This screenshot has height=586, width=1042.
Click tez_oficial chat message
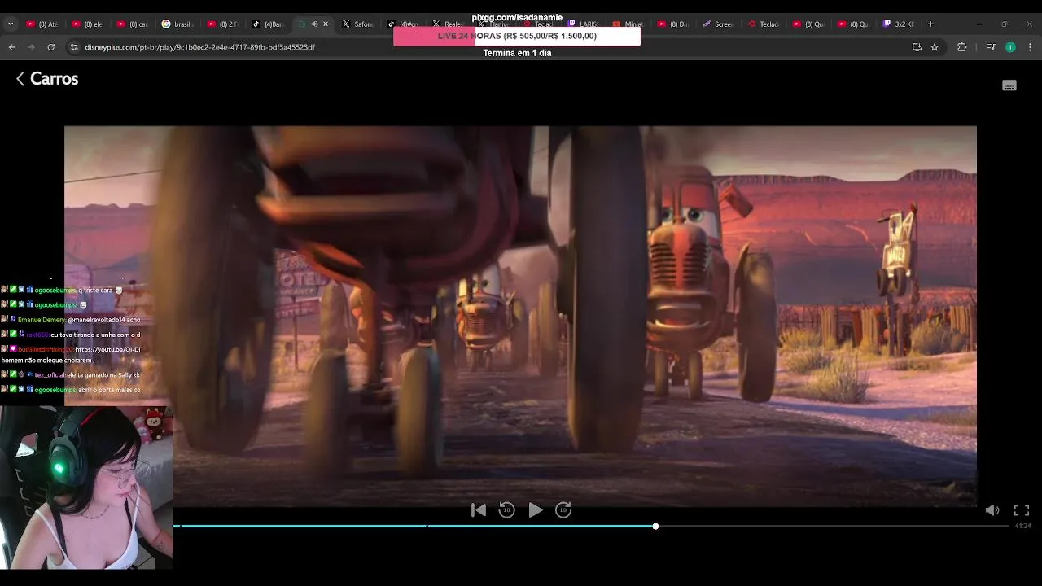click(71, 375)
